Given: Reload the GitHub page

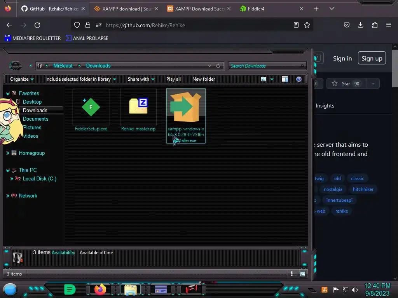Looking at the screenshot, I should coord(37,25).
